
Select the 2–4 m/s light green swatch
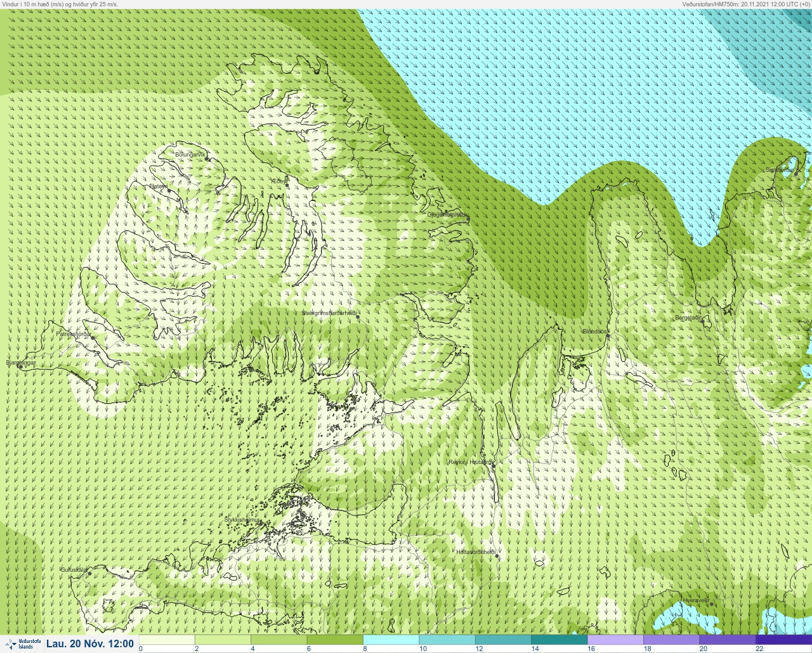point(223,640)
